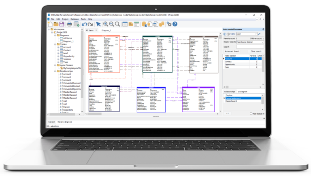
Task: Select the ReportsTo relationship in tree
Action: coord(68,110)
